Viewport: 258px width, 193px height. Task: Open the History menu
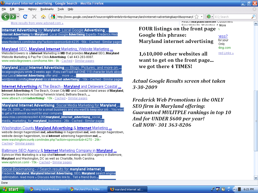pyautogui.click(x=32, y=9)
